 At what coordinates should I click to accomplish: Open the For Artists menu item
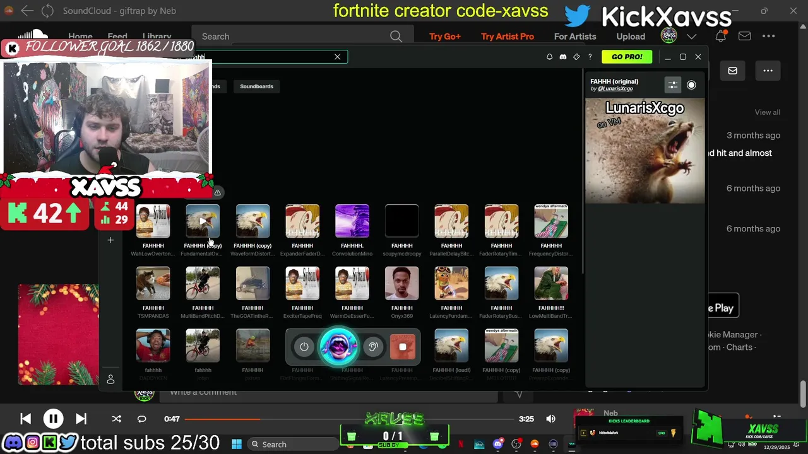point(575,37)
